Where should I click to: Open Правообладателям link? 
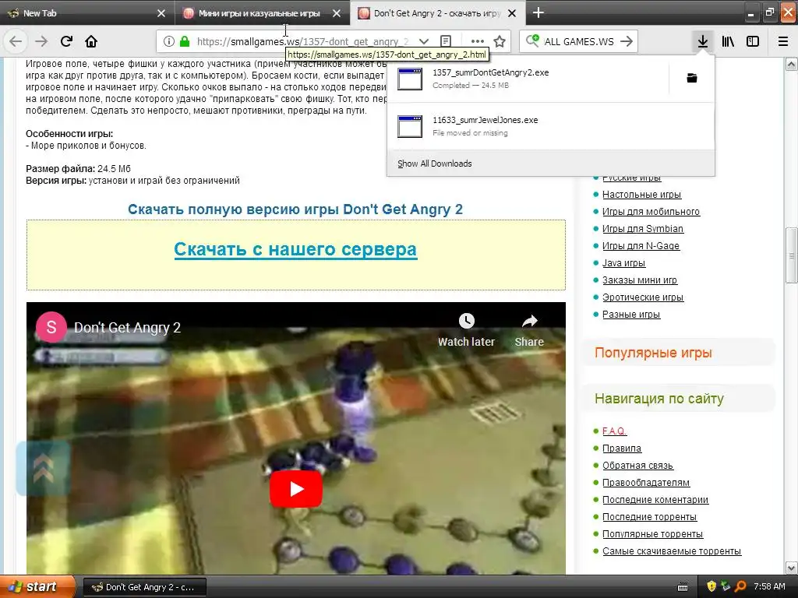[646, 483]
